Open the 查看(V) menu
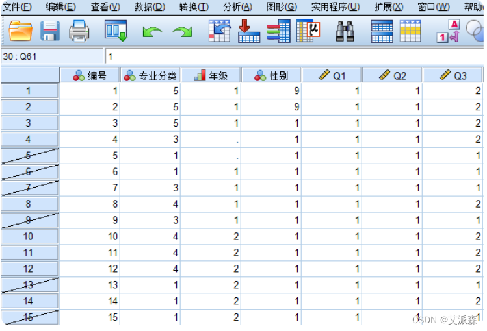Viewport: 487px width, 331px height. 105,7
